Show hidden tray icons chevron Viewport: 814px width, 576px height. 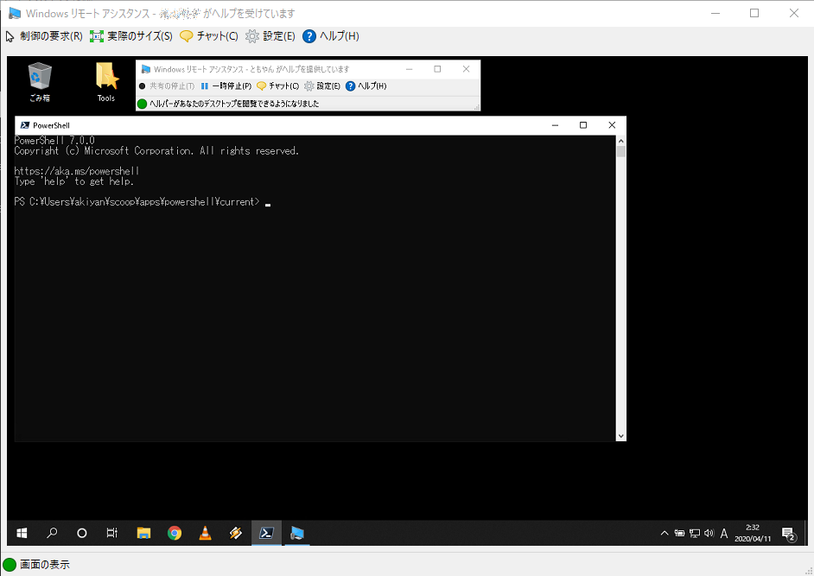pyautogui.click(x=664, y=533)
